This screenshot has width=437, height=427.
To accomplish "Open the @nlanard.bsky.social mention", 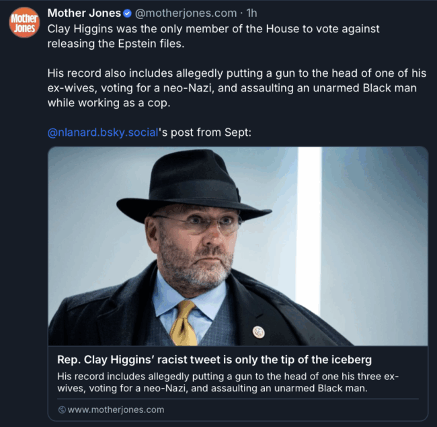I will click(x=103, y=132).
